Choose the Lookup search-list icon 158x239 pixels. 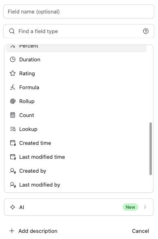[x=13, y=129]
